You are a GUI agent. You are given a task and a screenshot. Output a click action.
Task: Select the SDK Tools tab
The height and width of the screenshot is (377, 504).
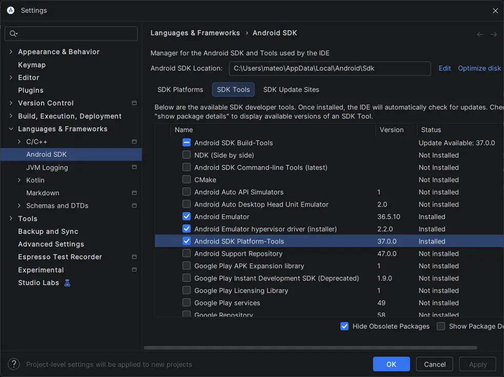point(233,89)
